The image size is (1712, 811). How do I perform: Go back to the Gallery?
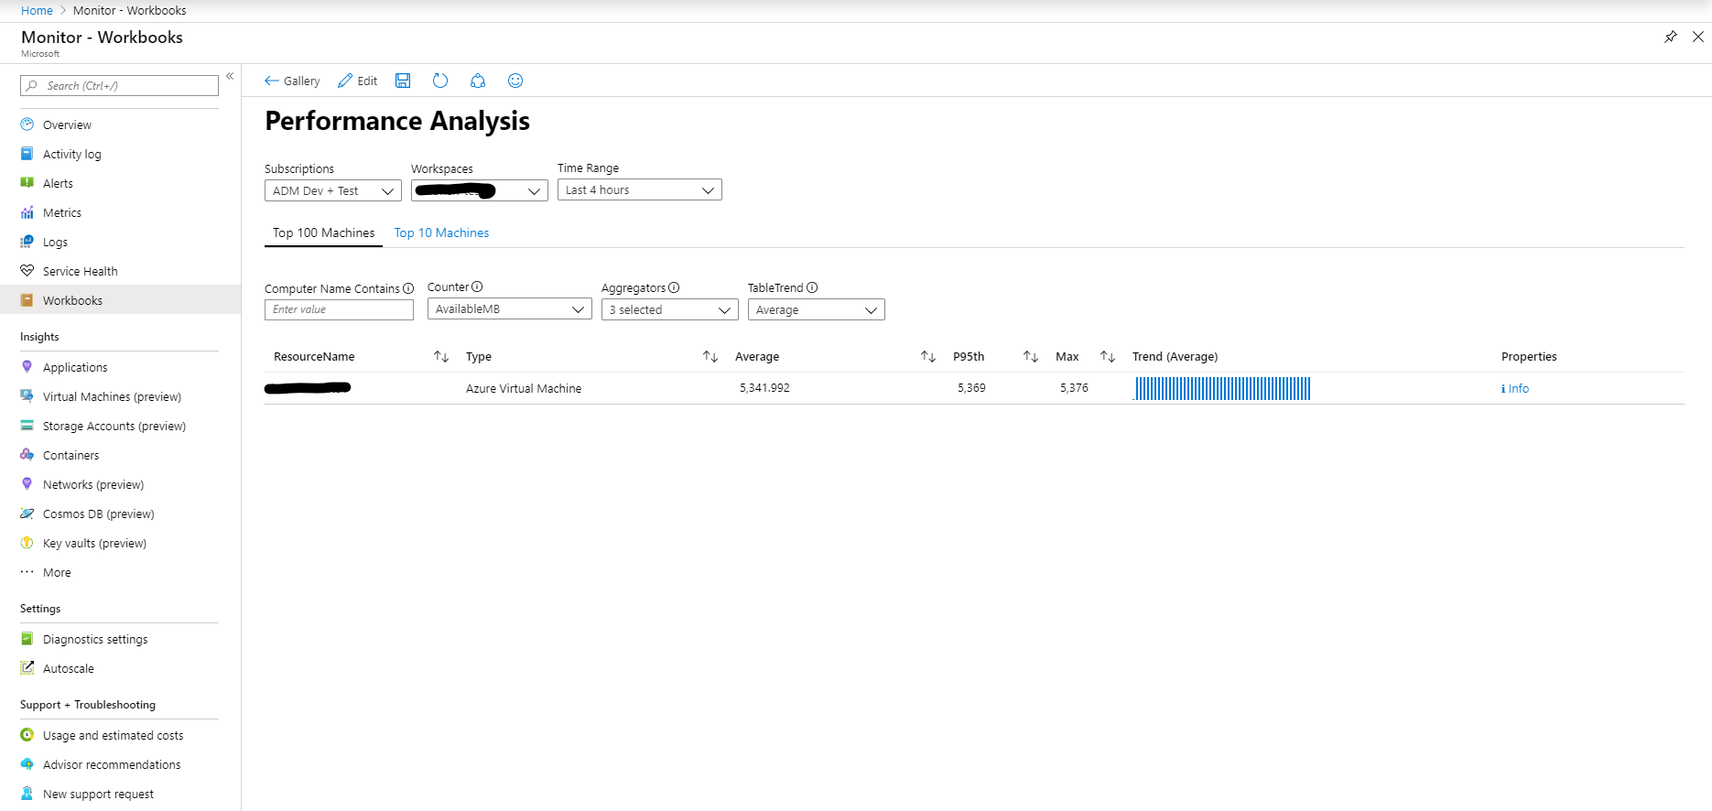[292, 81]
